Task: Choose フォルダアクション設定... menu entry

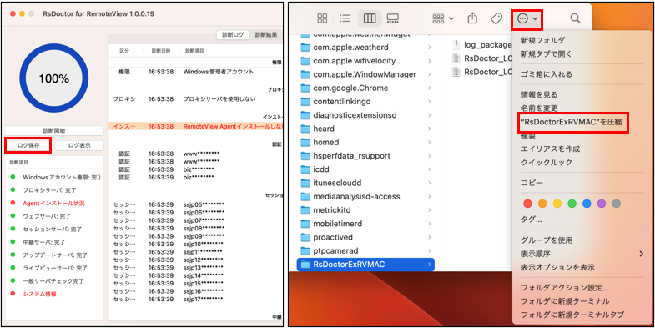Action: pyautogui.click(x=564, y=288)
